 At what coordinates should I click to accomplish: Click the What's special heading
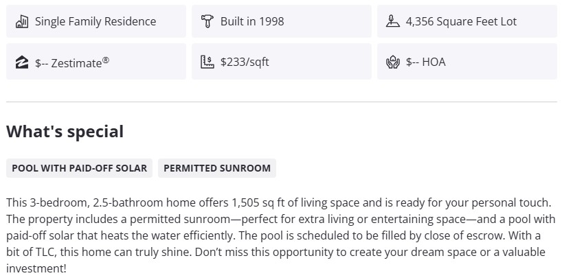(x=65, y=132)
